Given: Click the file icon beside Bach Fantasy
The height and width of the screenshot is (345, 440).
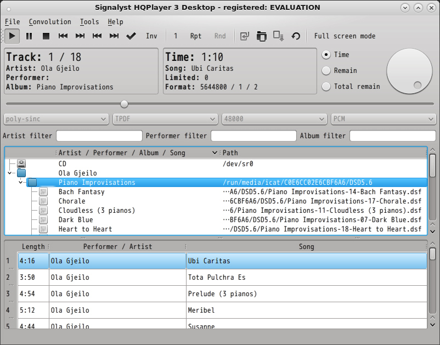Looking at the screenshot, I should tap(43, 192).
